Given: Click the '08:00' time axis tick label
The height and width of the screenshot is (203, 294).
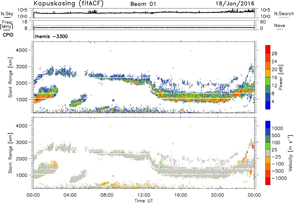Looking at the screenshot, I should point(107,195).
